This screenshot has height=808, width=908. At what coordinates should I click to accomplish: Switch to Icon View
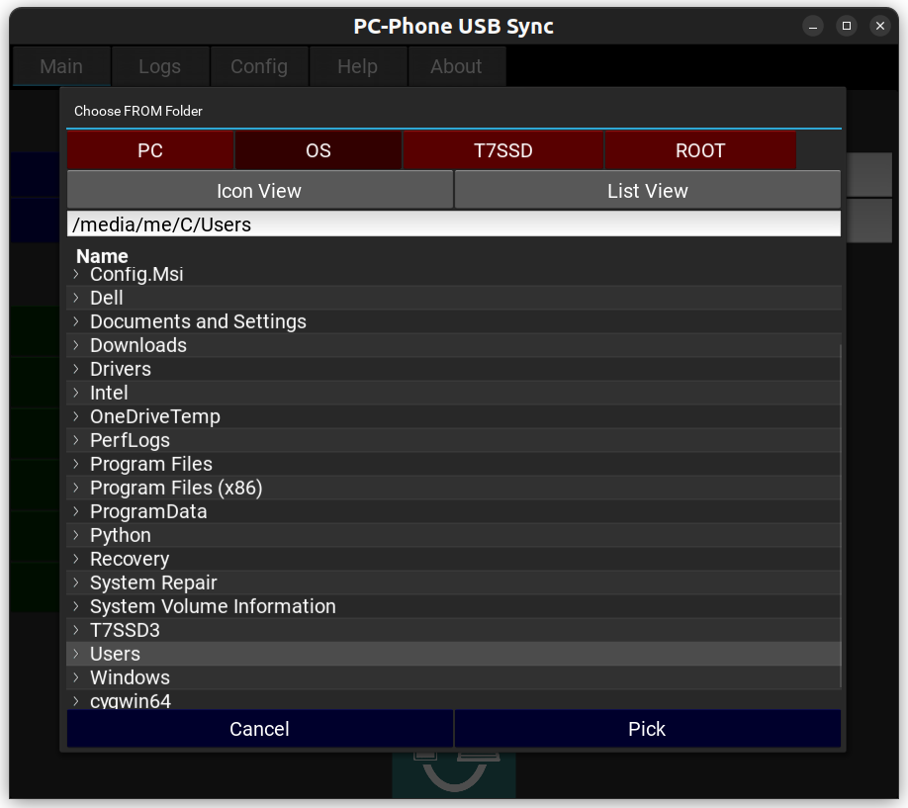point(259,191)
